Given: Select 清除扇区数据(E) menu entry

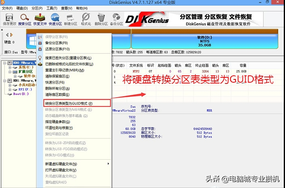Looking at the screenshot, I should 57,95.
